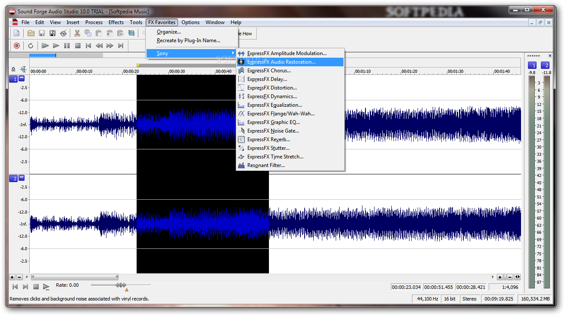This screenshot has width=565, height=316.
Task: Select ExpressFX Reverb...
Action: pos(290,139)
